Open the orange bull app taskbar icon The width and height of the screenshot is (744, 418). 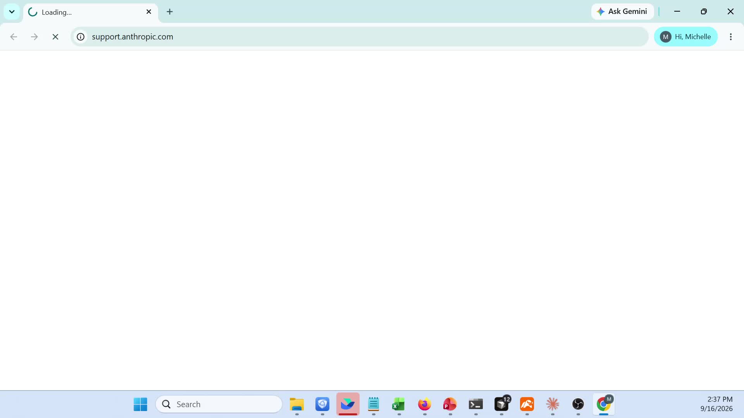click(x=527, y=404)
